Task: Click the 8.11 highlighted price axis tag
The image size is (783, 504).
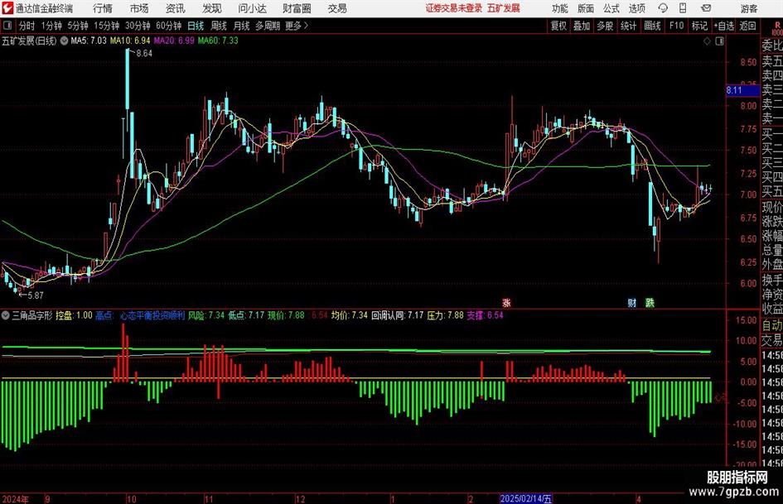Action: tap(742, 90)
